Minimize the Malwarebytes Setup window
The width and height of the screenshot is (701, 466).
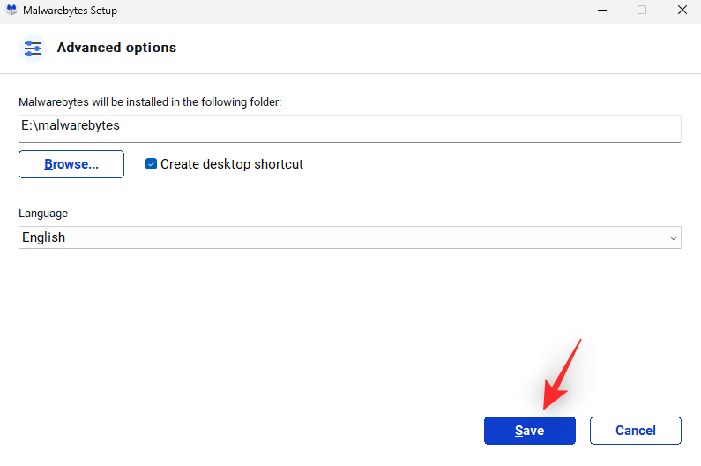point(602,11)
